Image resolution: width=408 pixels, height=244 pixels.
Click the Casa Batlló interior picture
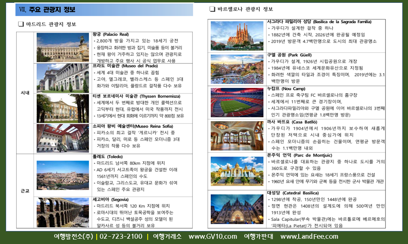pos(237,135)
